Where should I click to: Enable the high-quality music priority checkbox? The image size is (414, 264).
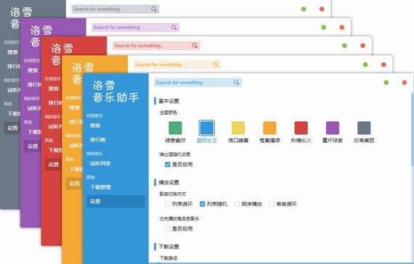point(167,228)
